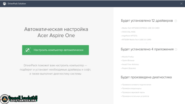Image resolution: width=185 pixels, height=104 pixels.
Task: Select the Avast! Free Antivirus entry
Action: tap(130, 64)
